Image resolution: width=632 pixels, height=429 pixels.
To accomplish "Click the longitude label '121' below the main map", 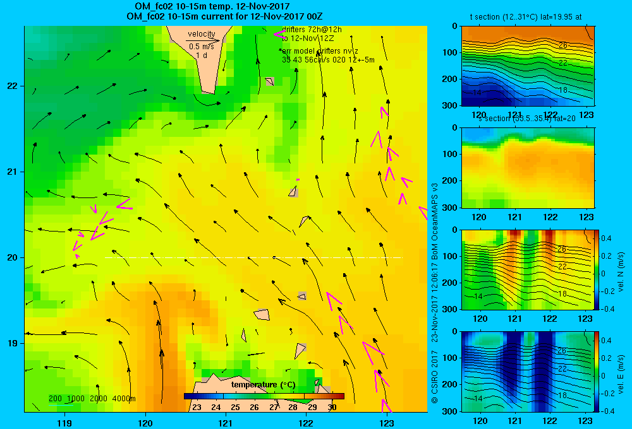I will click(x=226, y=423).
